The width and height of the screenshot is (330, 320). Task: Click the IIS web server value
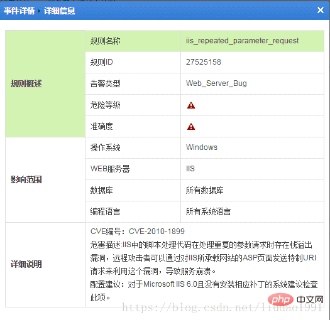click(x=190, y=169)
